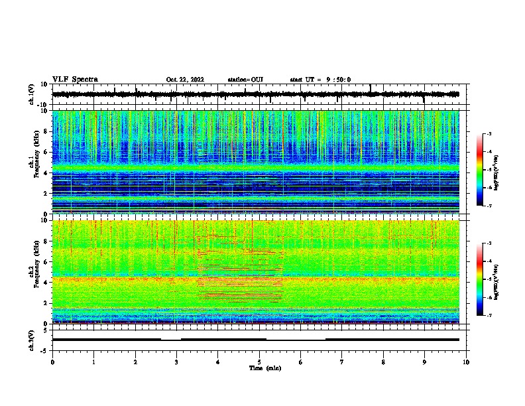Screen dimensions: 525x406
Task: Click the ch.1 voltage waveform trace
Action: pos(255,94)
